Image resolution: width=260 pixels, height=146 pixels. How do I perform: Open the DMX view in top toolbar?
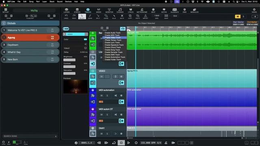[x=184, y=11]
